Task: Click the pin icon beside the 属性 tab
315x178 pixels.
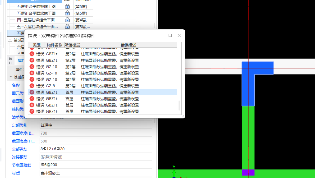Action: (10, 61)
